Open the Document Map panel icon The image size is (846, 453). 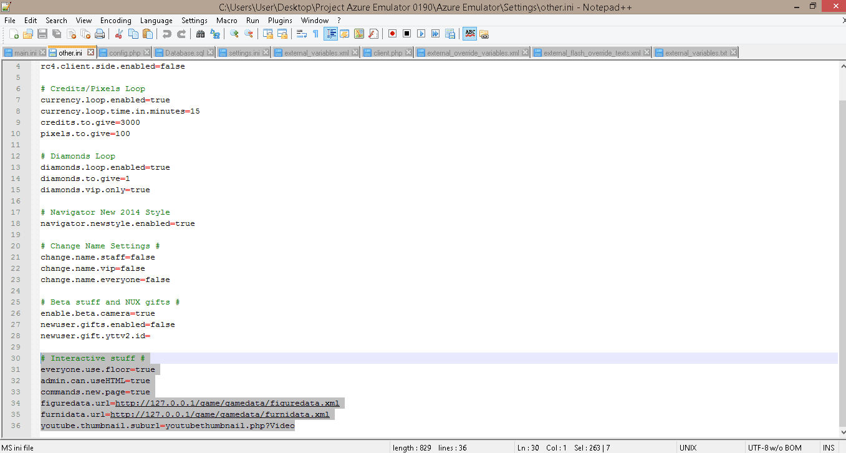tap(359, 34)
